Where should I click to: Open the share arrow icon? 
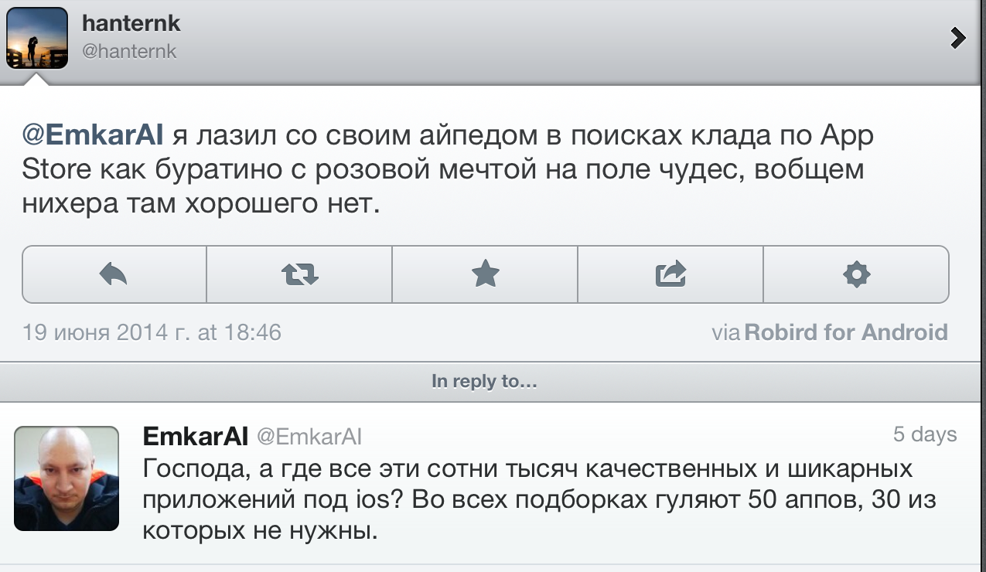coord(670,274)
